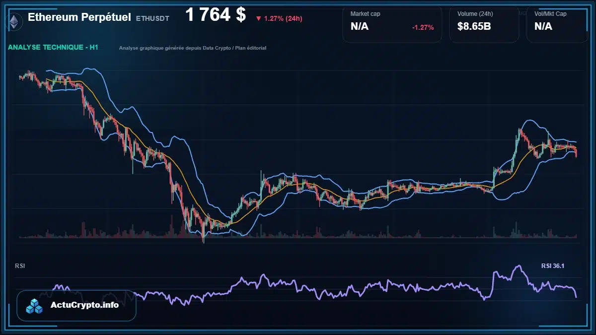Click the RSI 36.1 reading
This screenshot has width=596, height=335.
pos(553,266)
